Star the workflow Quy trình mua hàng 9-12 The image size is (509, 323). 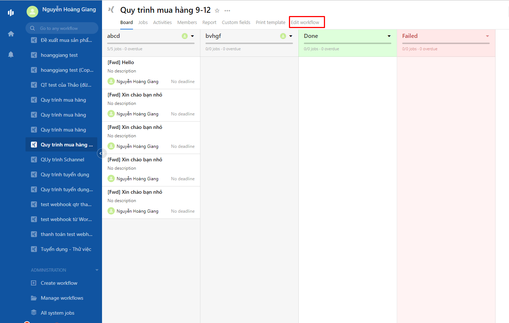click(217, 11)
